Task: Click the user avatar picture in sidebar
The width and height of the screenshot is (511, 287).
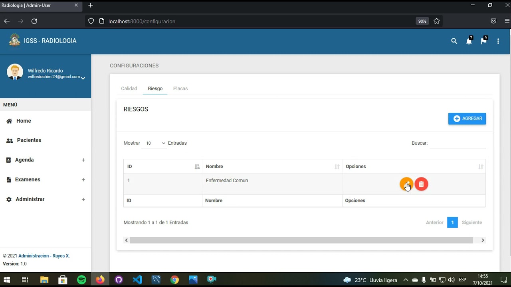Action: click(x=15, y=72)
